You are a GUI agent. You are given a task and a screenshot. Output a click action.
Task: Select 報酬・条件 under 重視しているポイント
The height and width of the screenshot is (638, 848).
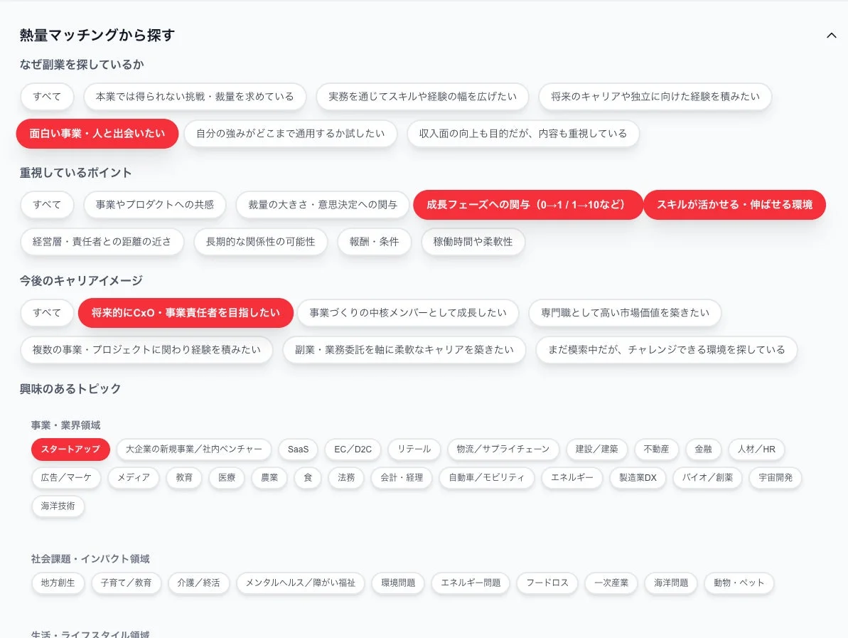[374, 241]
